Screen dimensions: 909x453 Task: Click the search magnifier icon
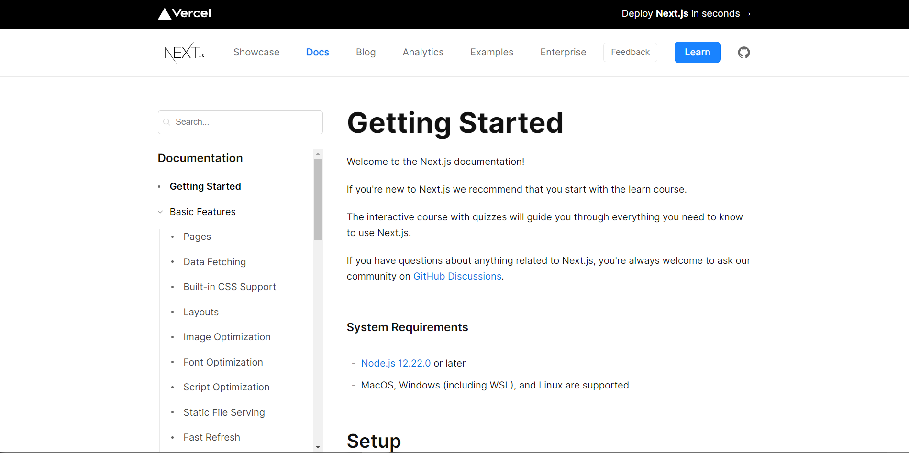click(167, 122)
